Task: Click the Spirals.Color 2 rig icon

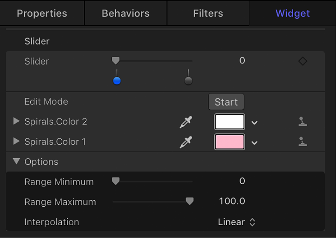Action: pos(303,122)
